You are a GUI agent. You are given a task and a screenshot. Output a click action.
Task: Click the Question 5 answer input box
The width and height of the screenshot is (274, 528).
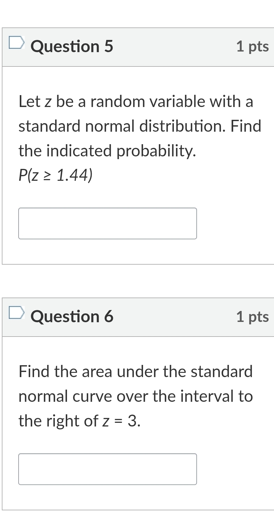click(107, 223)
